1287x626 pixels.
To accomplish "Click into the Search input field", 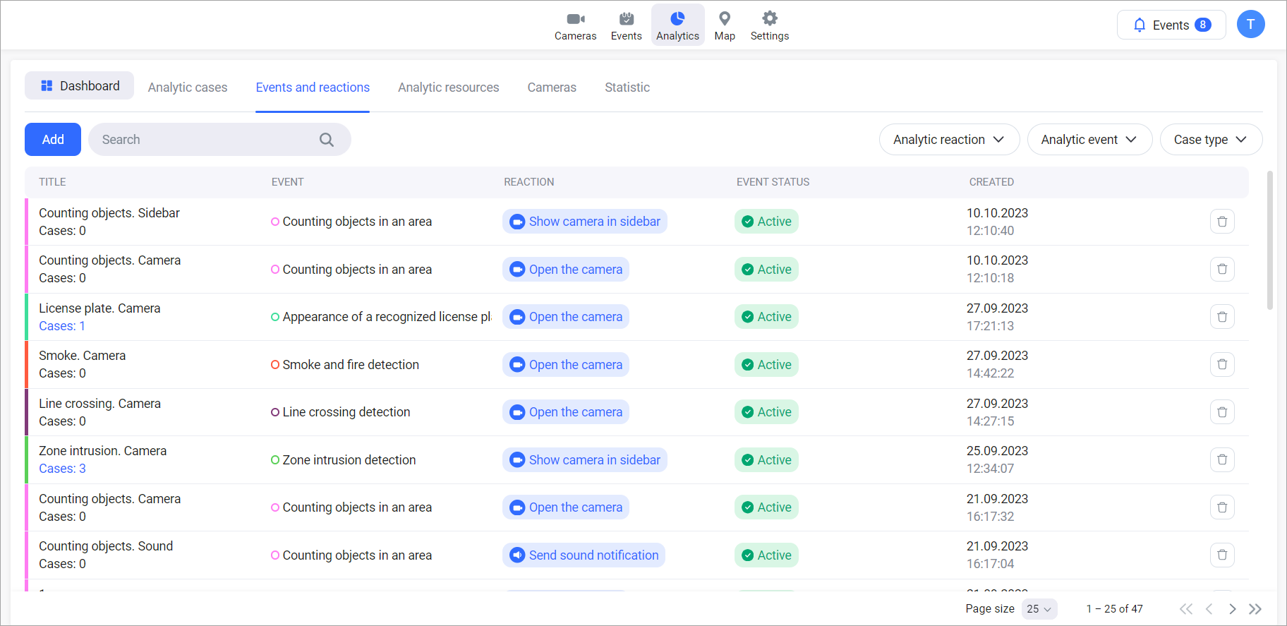I will tap(205, 140).
